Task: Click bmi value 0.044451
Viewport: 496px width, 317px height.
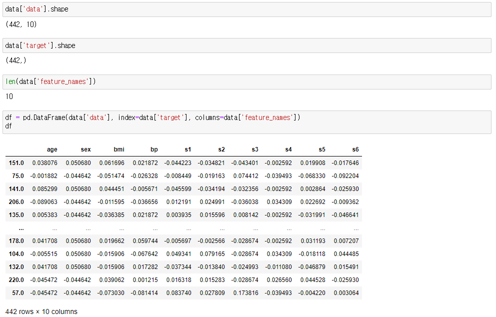Action: (x=111, y=189)
